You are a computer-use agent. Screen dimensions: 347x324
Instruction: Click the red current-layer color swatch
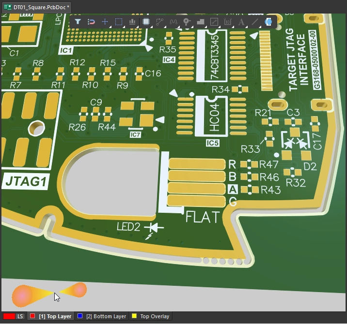click(9, 316)
